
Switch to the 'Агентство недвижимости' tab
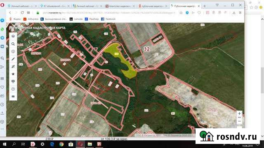click(120, 6)
